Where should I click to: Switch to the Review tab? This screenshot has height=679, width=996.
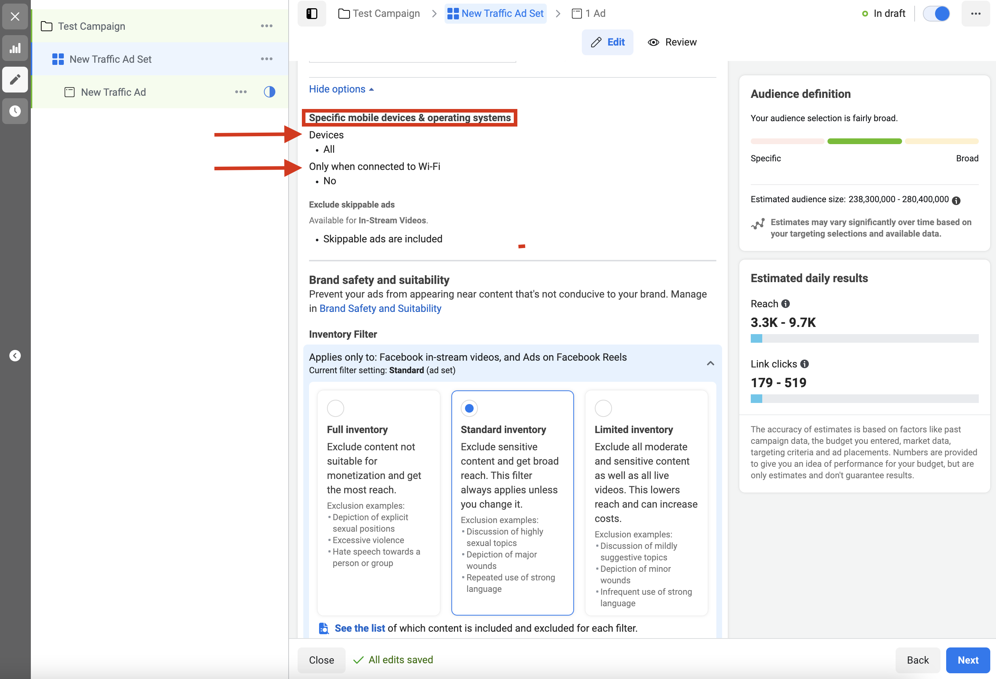point(672,42)
